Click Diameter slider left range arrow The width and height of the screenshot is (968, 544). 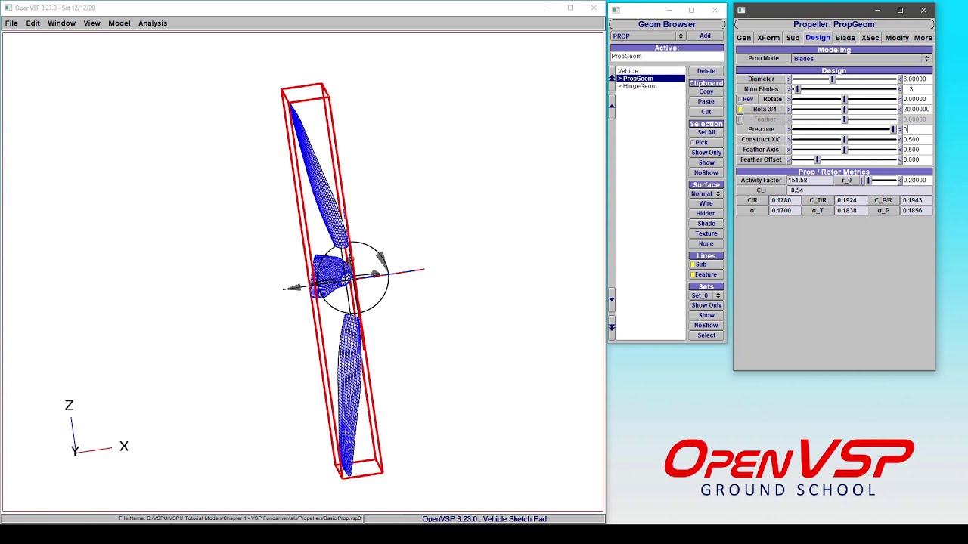click(x=789, y=79)
